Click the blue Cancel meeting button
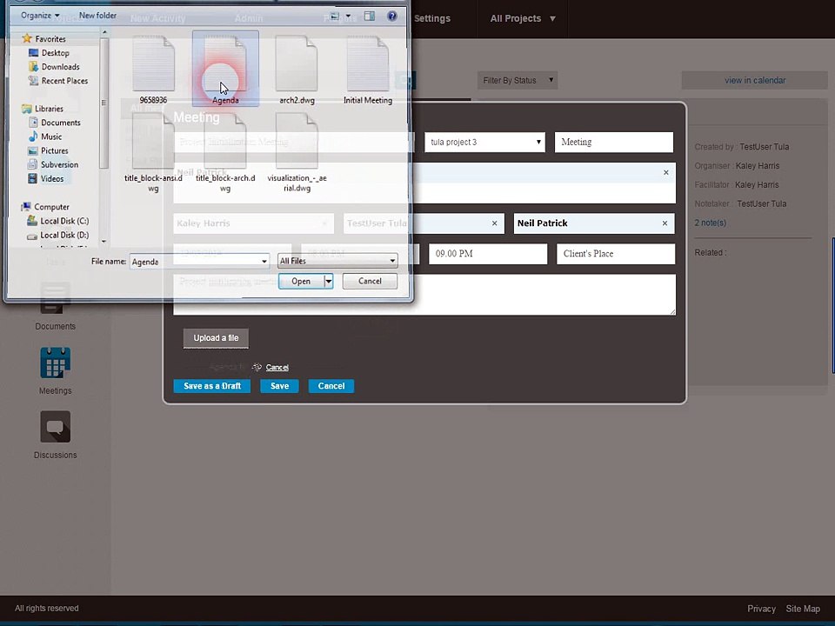 click(x=331, y=386)
